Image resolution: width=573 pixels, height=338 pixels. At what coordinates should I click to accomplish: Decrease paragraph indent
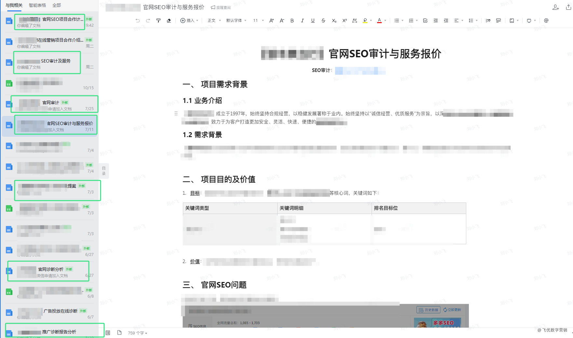436,21
